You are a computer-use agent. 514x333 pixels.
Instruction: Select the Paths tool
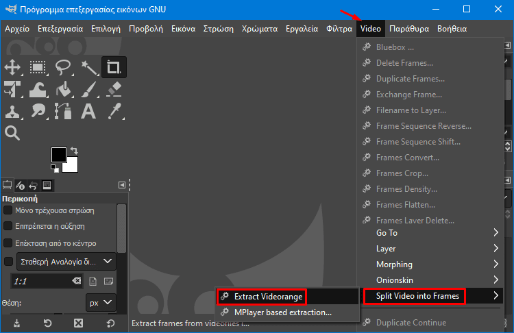[x=63, y=111]
